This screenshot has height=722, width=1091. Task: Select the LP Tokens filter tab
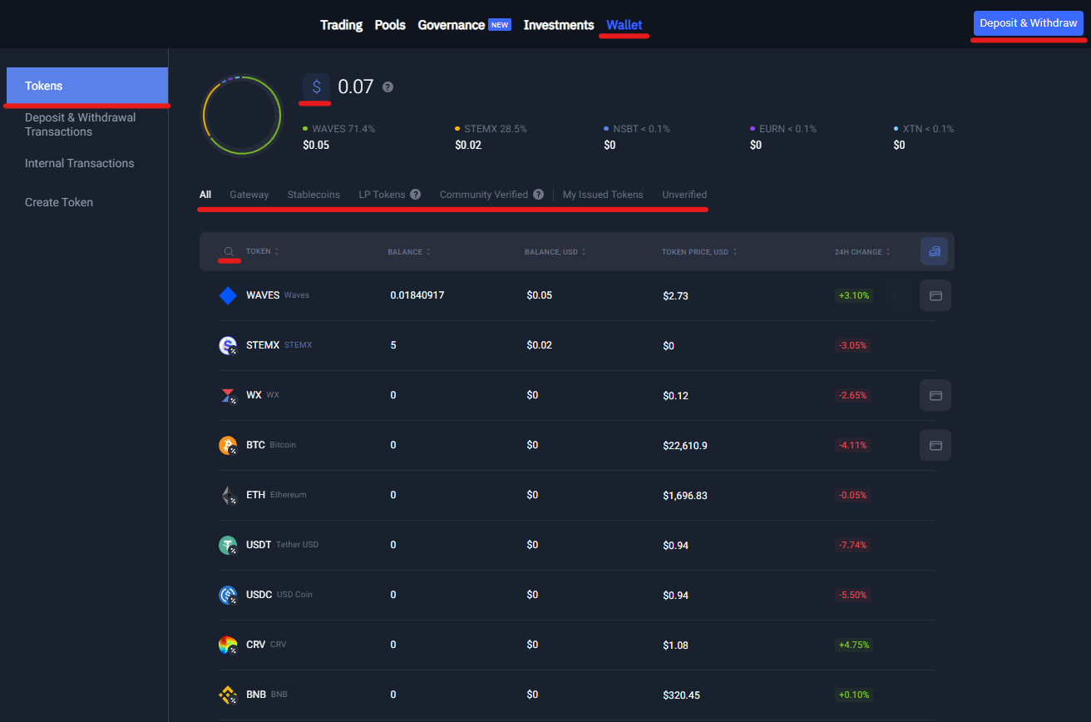[x=383, y=195]
